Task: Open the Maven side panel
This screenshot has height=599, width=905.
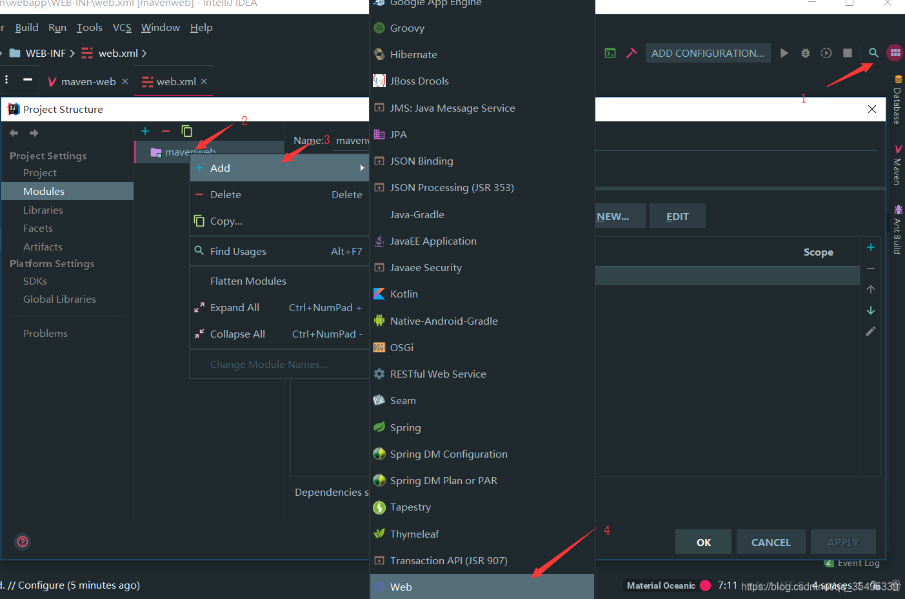Action: [897, 165]
